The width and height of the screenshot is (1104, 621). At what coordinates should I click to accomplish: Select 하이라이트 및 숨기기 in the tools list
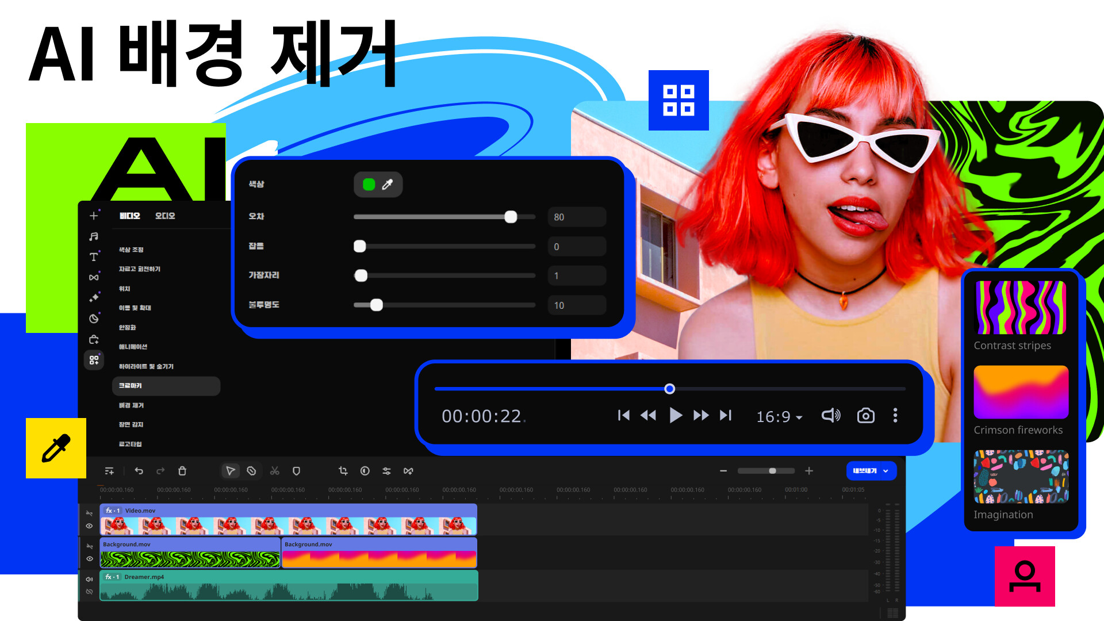[x=146, y=366]
